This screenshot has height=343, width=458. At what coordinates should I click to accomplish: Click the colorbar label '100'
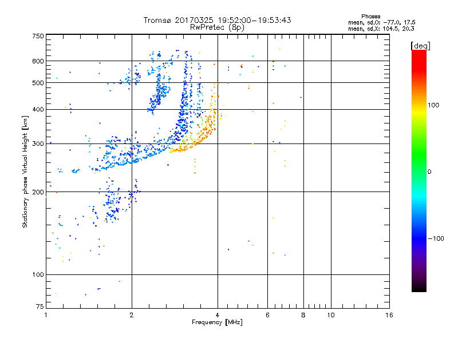click(433, 105)
